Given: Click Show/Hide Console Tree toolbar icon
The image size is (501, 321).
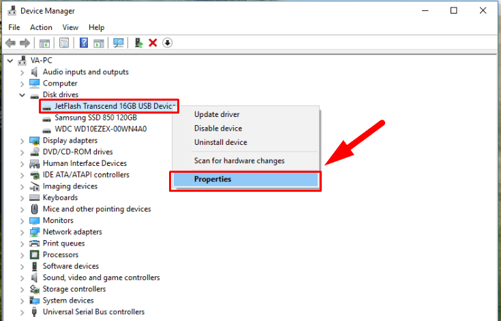Looking at the screenshot, I should pyautogui.click(x=44, y=43).
